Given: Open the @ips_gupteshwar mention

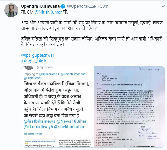Looking at the screenshot, I should 38,55.
